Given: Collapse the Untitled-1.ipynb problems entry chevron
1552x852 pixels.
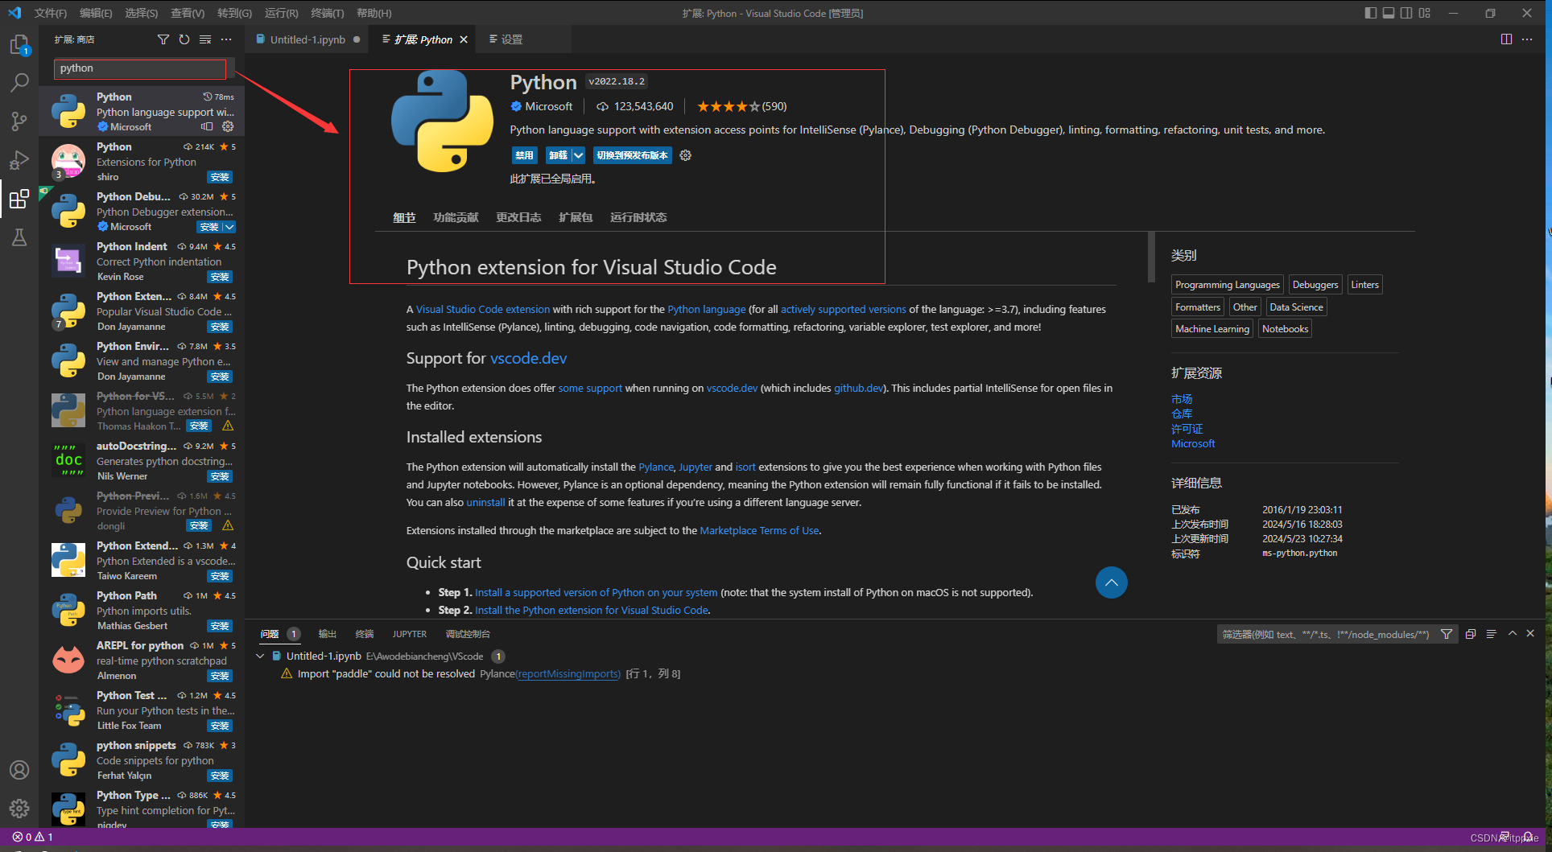Looking at the screenshot, I should point(260,656).
